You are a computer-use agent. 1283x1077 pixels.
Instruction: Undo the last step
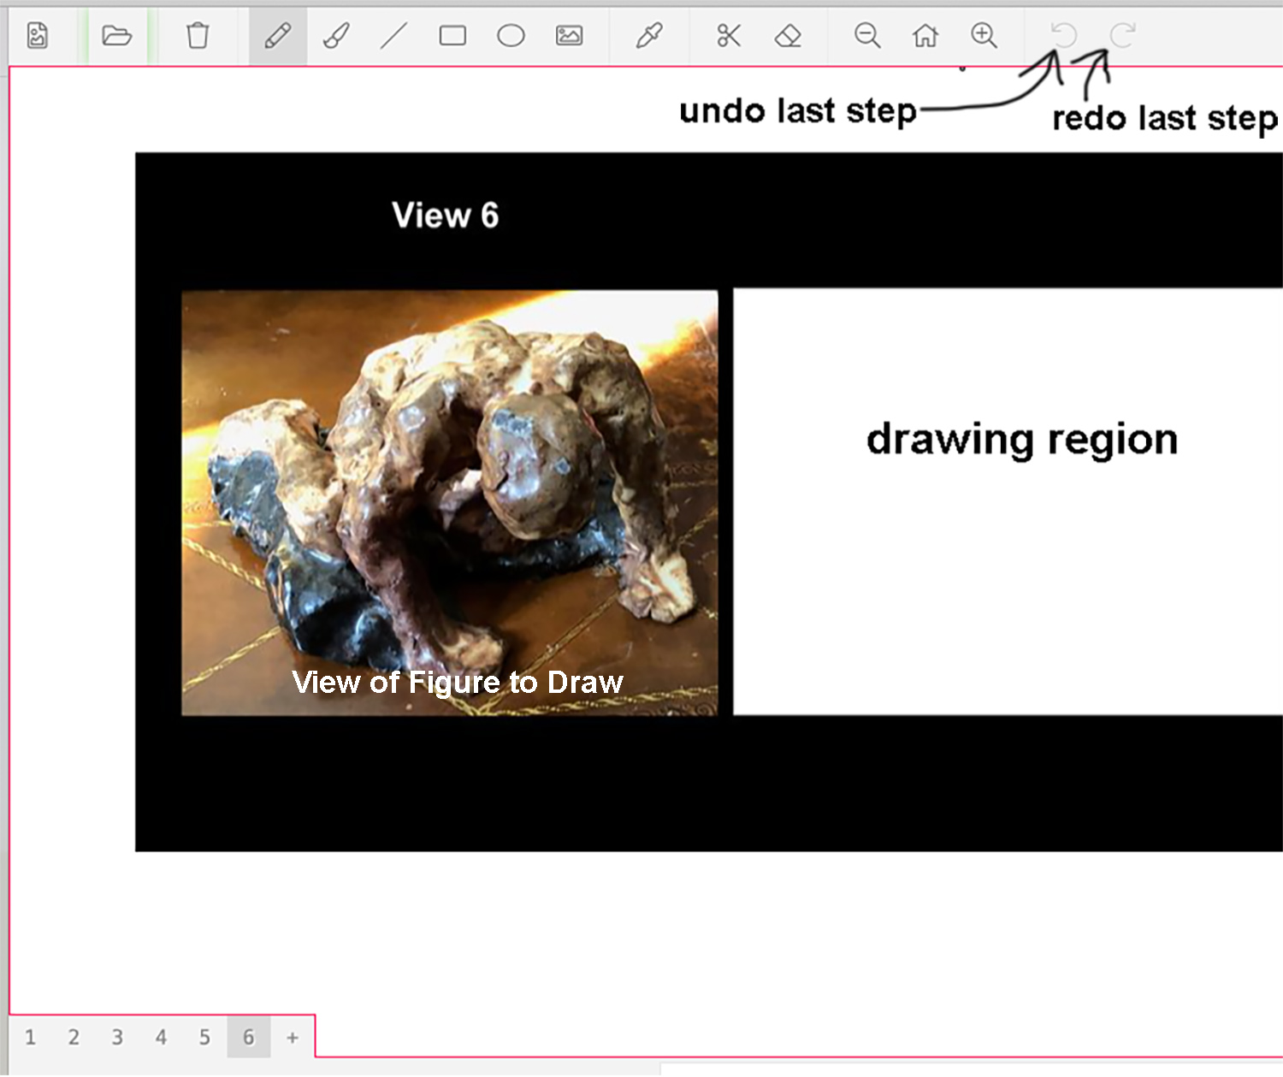click(x=1064, y=35)
